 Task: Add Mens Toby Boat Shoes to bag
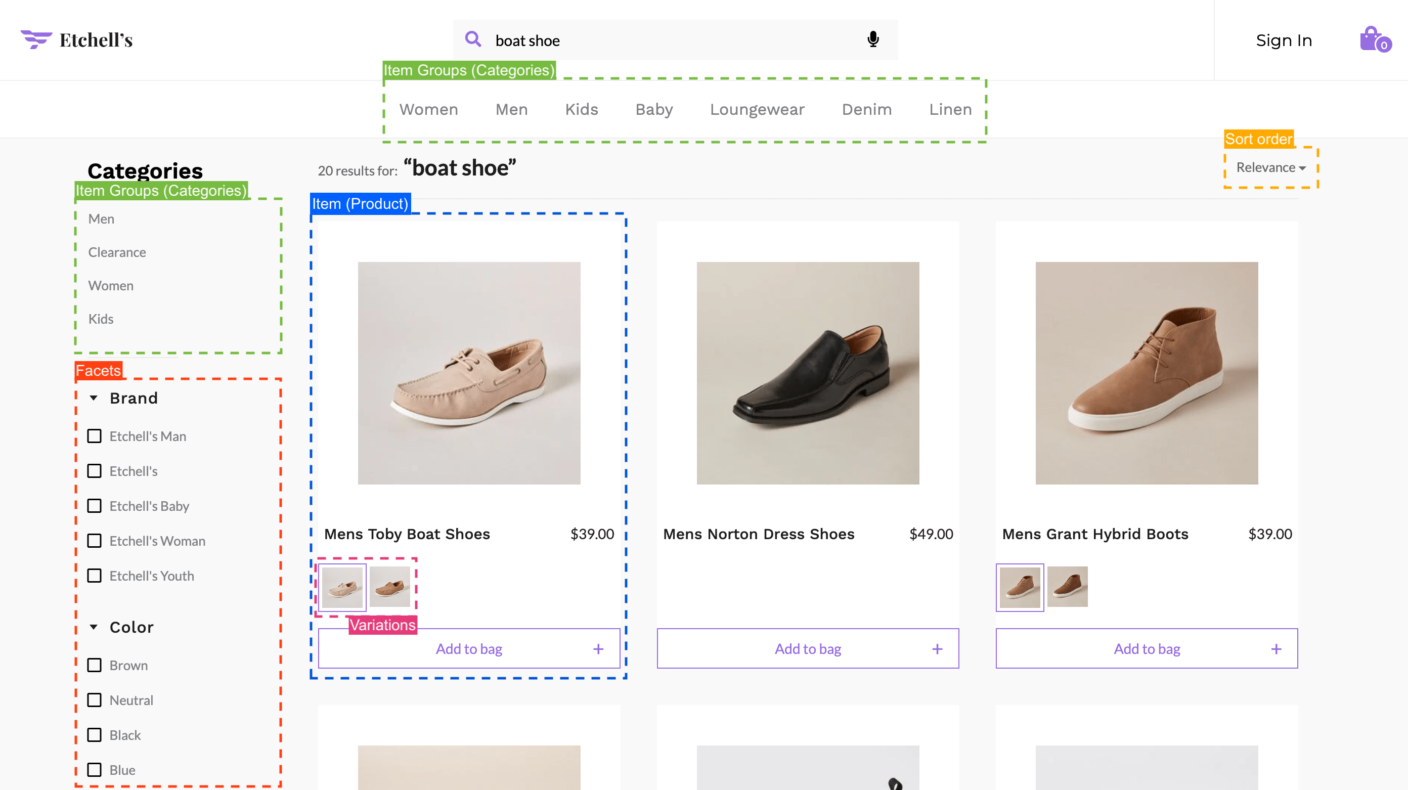click(469, 649)
